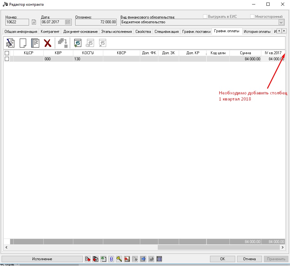Click the edit record icon in toolbar
This screenshot has height=266, width=290.
(11, 43)
